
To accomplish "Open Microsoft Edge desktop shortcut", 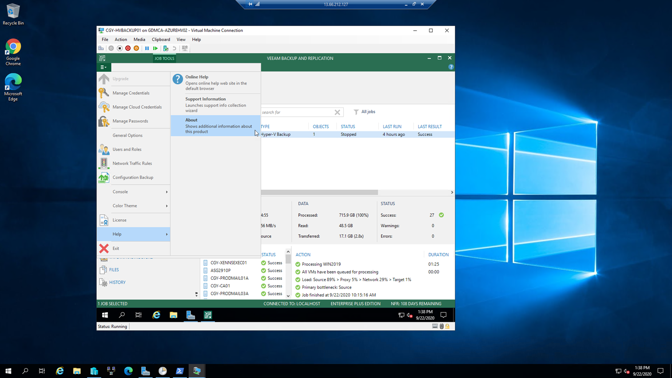I will [x=13, y=88].
